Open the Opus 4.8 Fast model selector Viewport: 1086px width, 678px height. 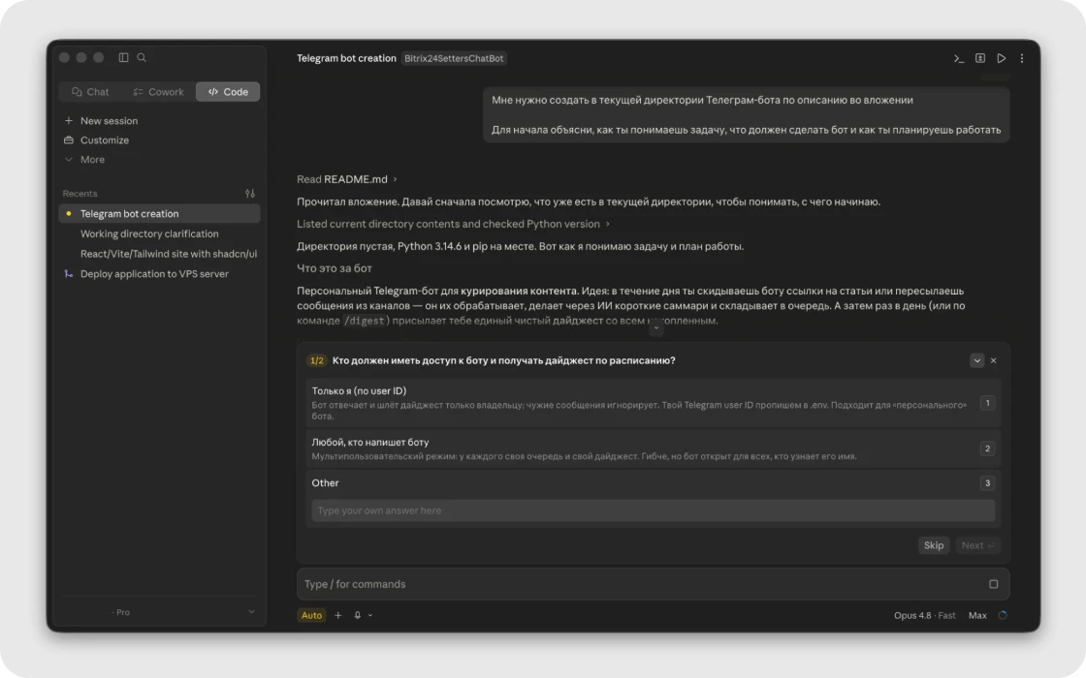point(924,615)
